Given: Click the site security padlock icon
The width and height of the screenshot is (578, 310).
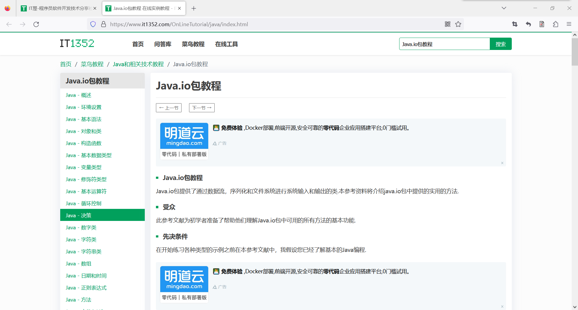Looking at the screenshot, I should coord(104,24).
